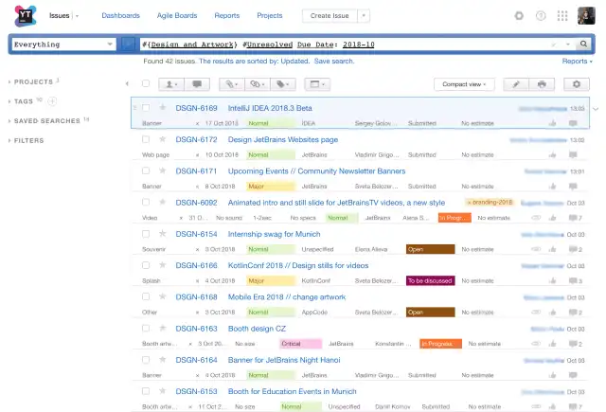Click thumbs-up on DSGN-6169 row
The height and width of the screenshot is (412, 606).
point(553,123)
